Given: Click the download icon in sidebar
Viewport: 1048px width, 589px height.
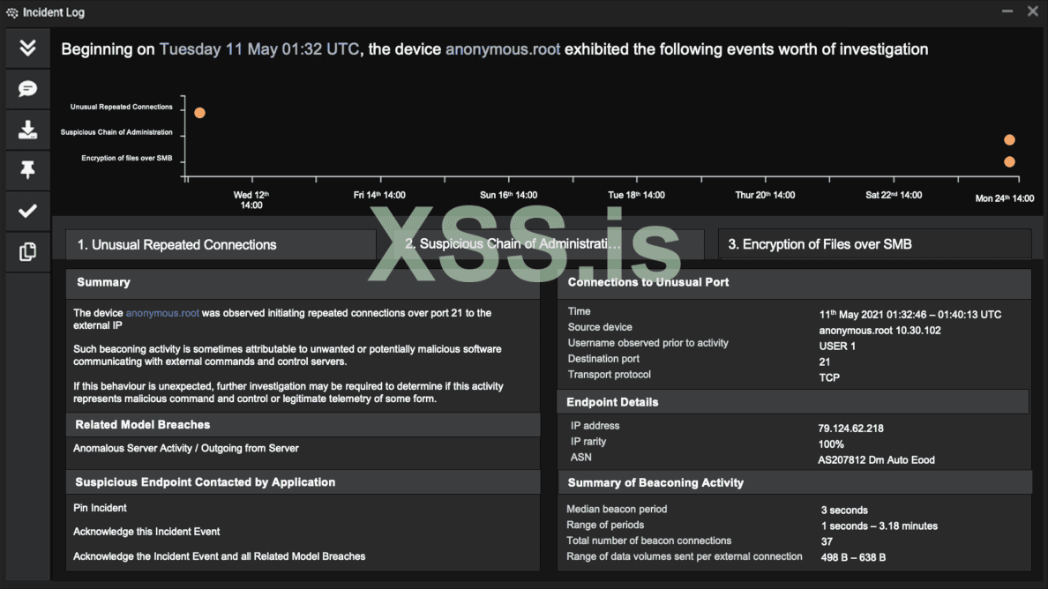Looking at the screenshot, I should [27, 130].
